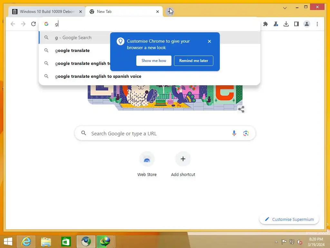Open the Downloads tray icon
This screenshot has height=248, width=330.
(286, 24)
